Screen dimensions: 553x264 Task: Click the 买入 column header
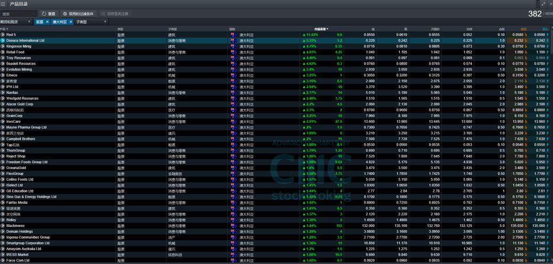coord(546,29)
